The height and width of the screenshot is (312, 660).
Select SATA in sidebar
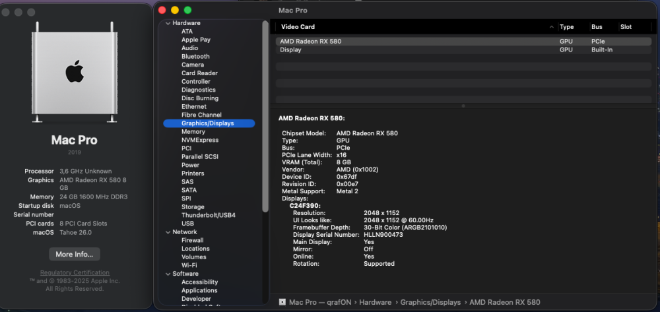[x=189, y=190]
